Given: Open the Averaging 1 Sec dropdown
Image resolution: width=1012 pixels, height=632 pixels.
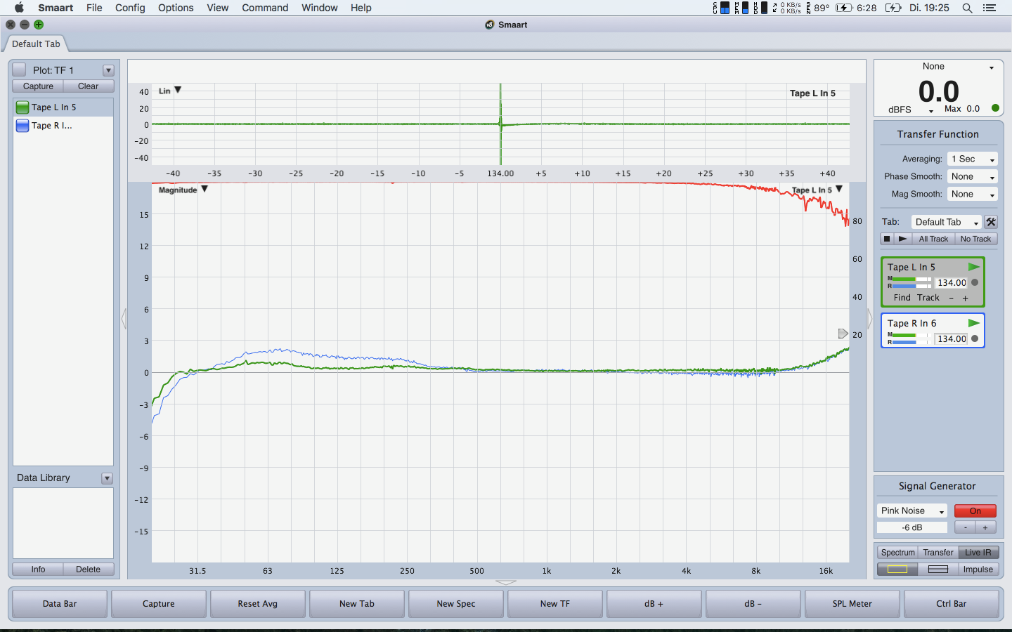Looking at the screenshot, I should point(973,159).
